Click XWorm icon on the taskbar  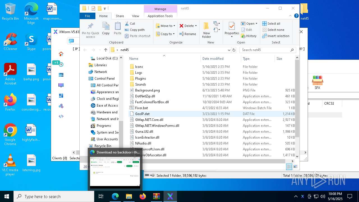point(170,196)
